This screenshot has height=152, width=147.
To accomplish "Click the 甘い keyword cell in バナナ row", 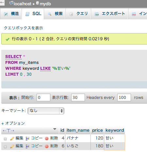I will (114, 138).
